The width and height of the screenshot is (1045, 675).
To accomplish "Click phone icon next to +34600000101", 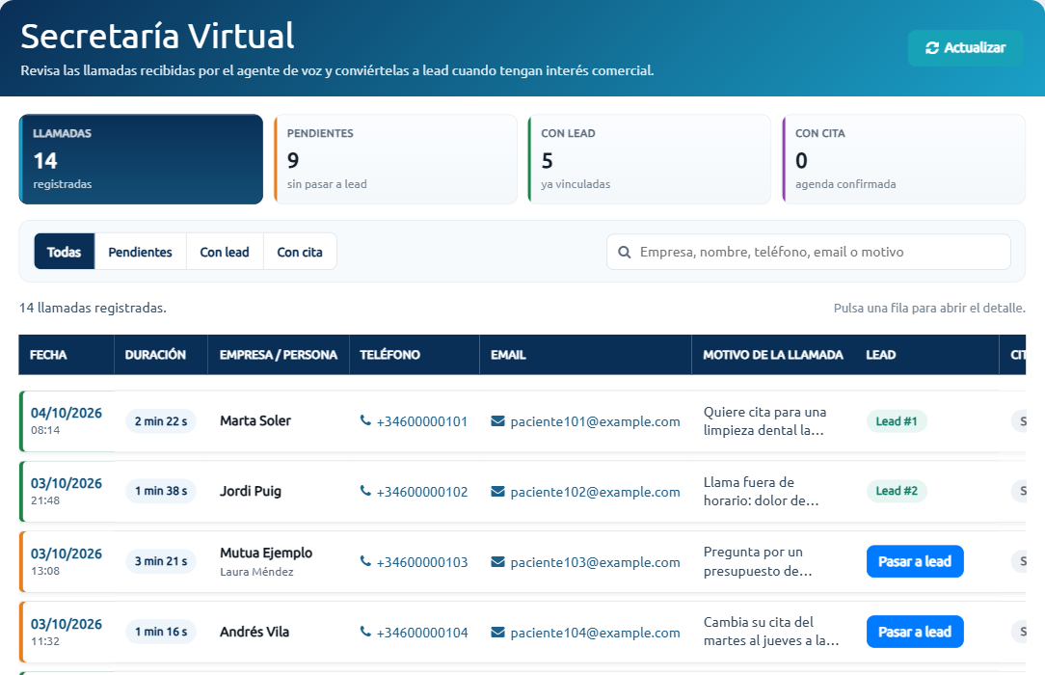I will [x=365, y=420].
